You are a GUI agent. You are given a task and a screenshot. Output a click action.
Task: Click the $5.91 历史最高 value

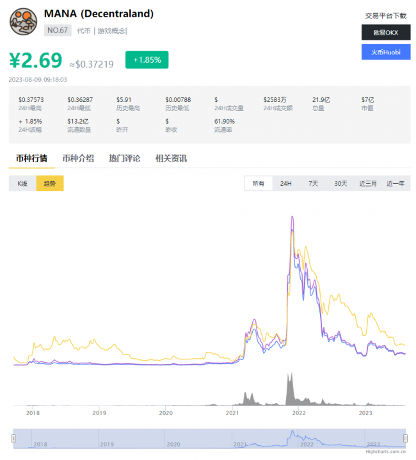pyautogui.click(x=124, y=100)
